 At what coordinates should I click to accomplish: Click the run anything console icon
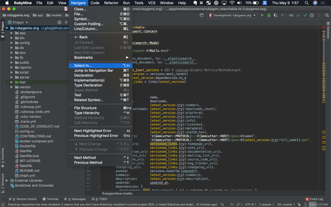[x=202, y=15]
